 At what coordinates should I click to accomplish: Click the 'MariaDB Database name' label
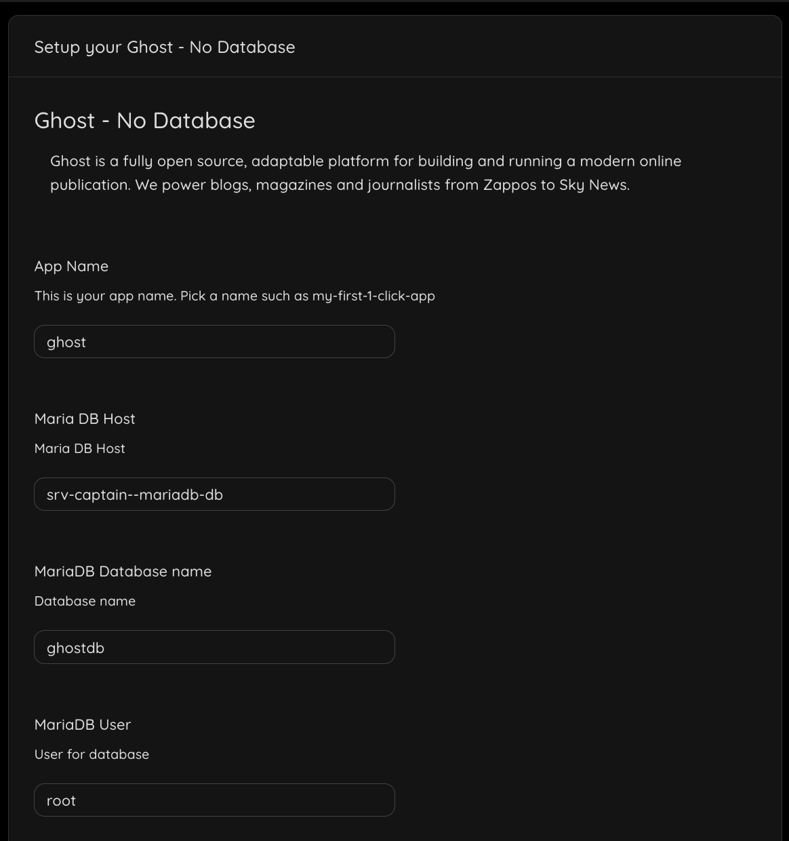coord(123,572)
